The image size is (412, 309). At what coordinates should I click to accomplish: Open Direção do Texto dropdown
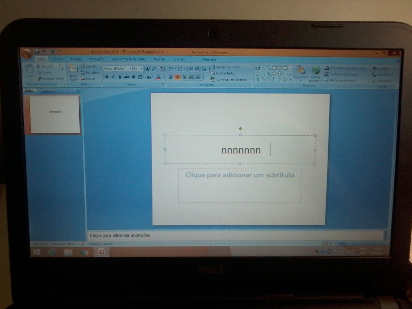[227, 67]
